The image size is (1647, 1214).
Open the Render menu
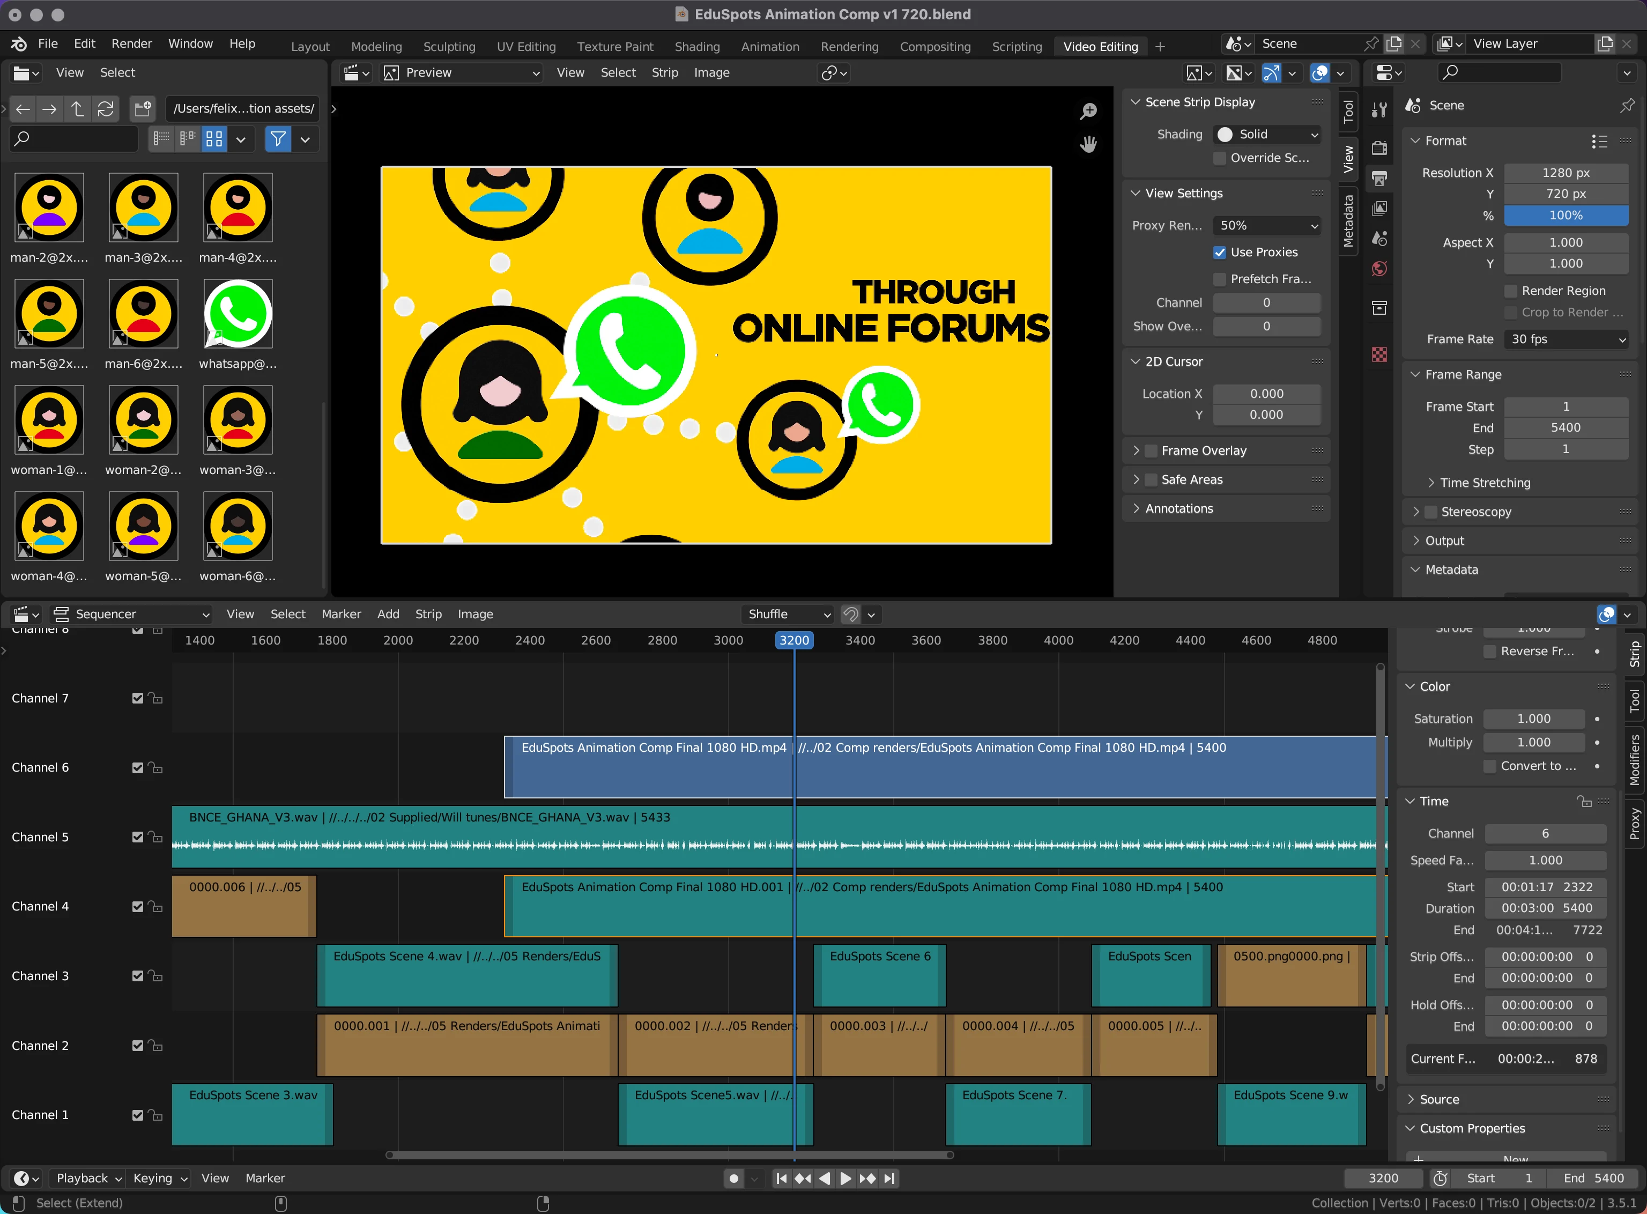131,43
